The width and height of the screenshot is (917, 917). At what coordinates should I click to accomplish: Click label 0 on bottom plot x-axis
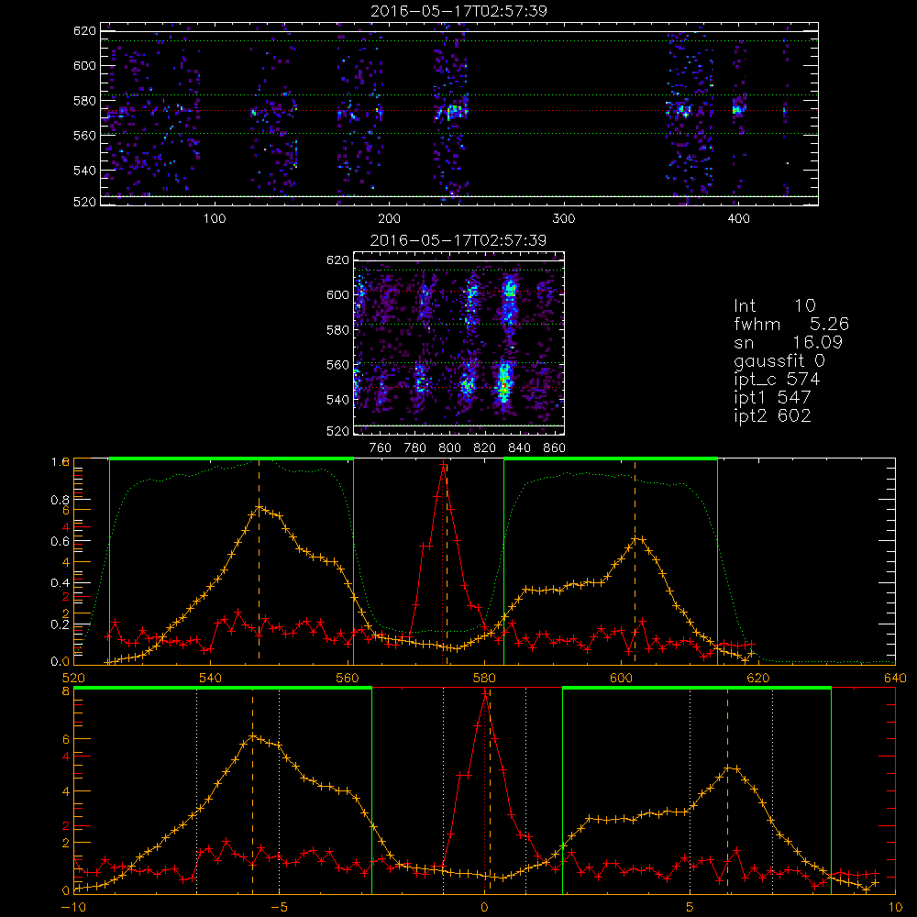coord(485,908)
